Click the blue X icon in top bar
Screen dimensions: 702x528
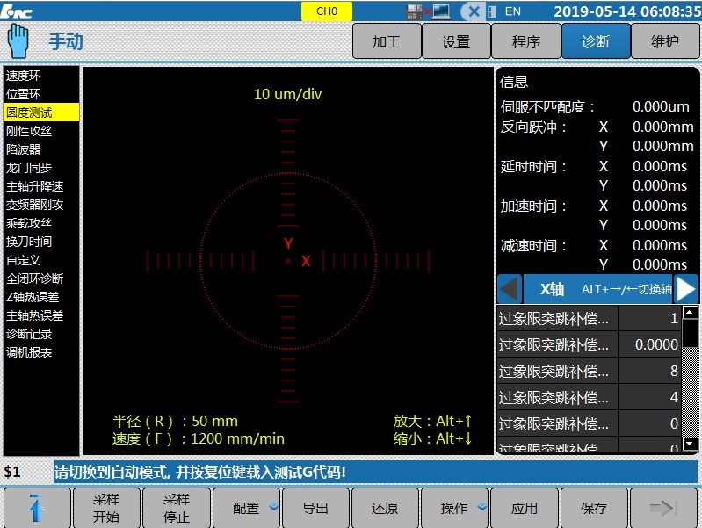pos(474,11)
